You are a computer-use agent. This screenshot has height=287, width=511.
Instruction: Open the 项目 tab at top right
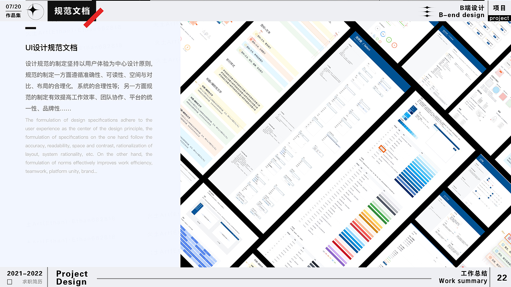click(499, 8)
